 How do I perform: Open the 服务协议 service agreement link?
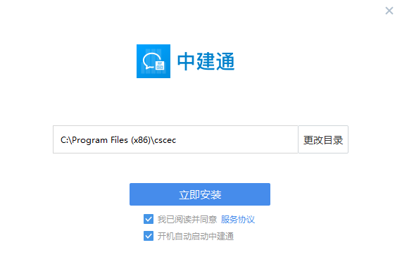(x=238, y=219)
